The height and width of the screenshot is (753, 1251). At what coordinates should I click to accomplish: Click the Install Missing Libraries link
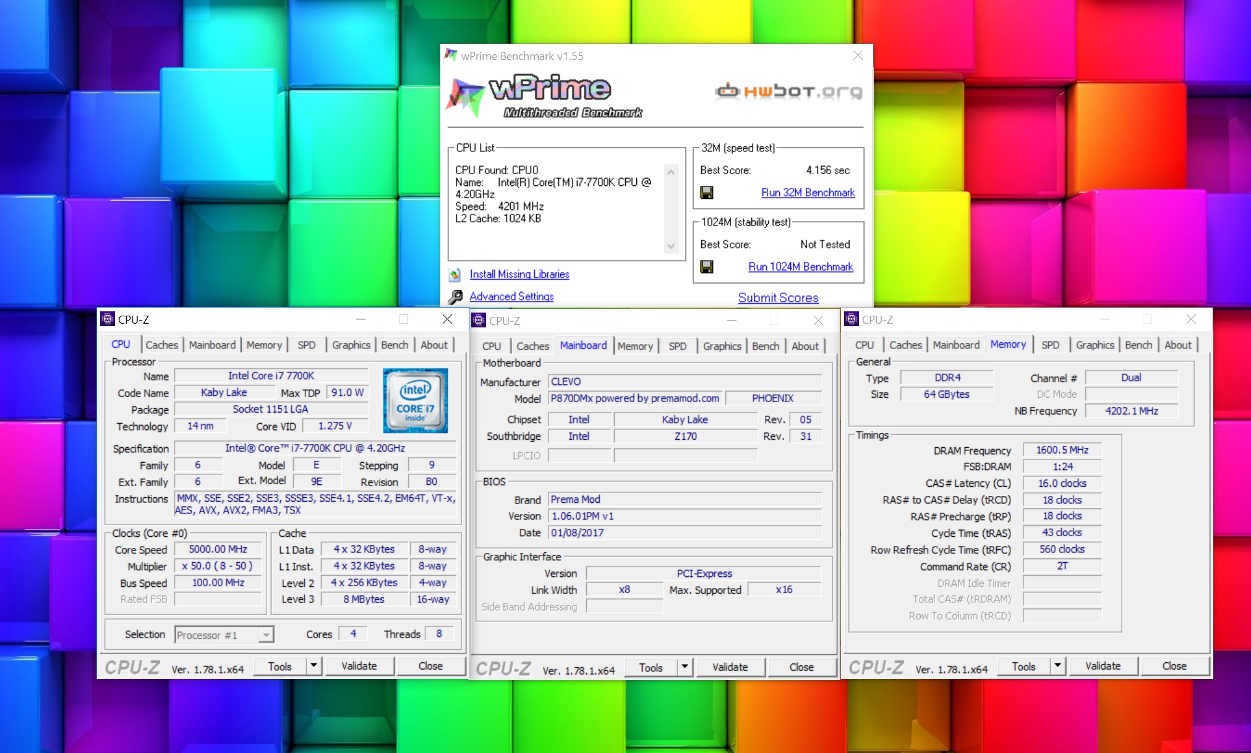click(x=519, y=274)
